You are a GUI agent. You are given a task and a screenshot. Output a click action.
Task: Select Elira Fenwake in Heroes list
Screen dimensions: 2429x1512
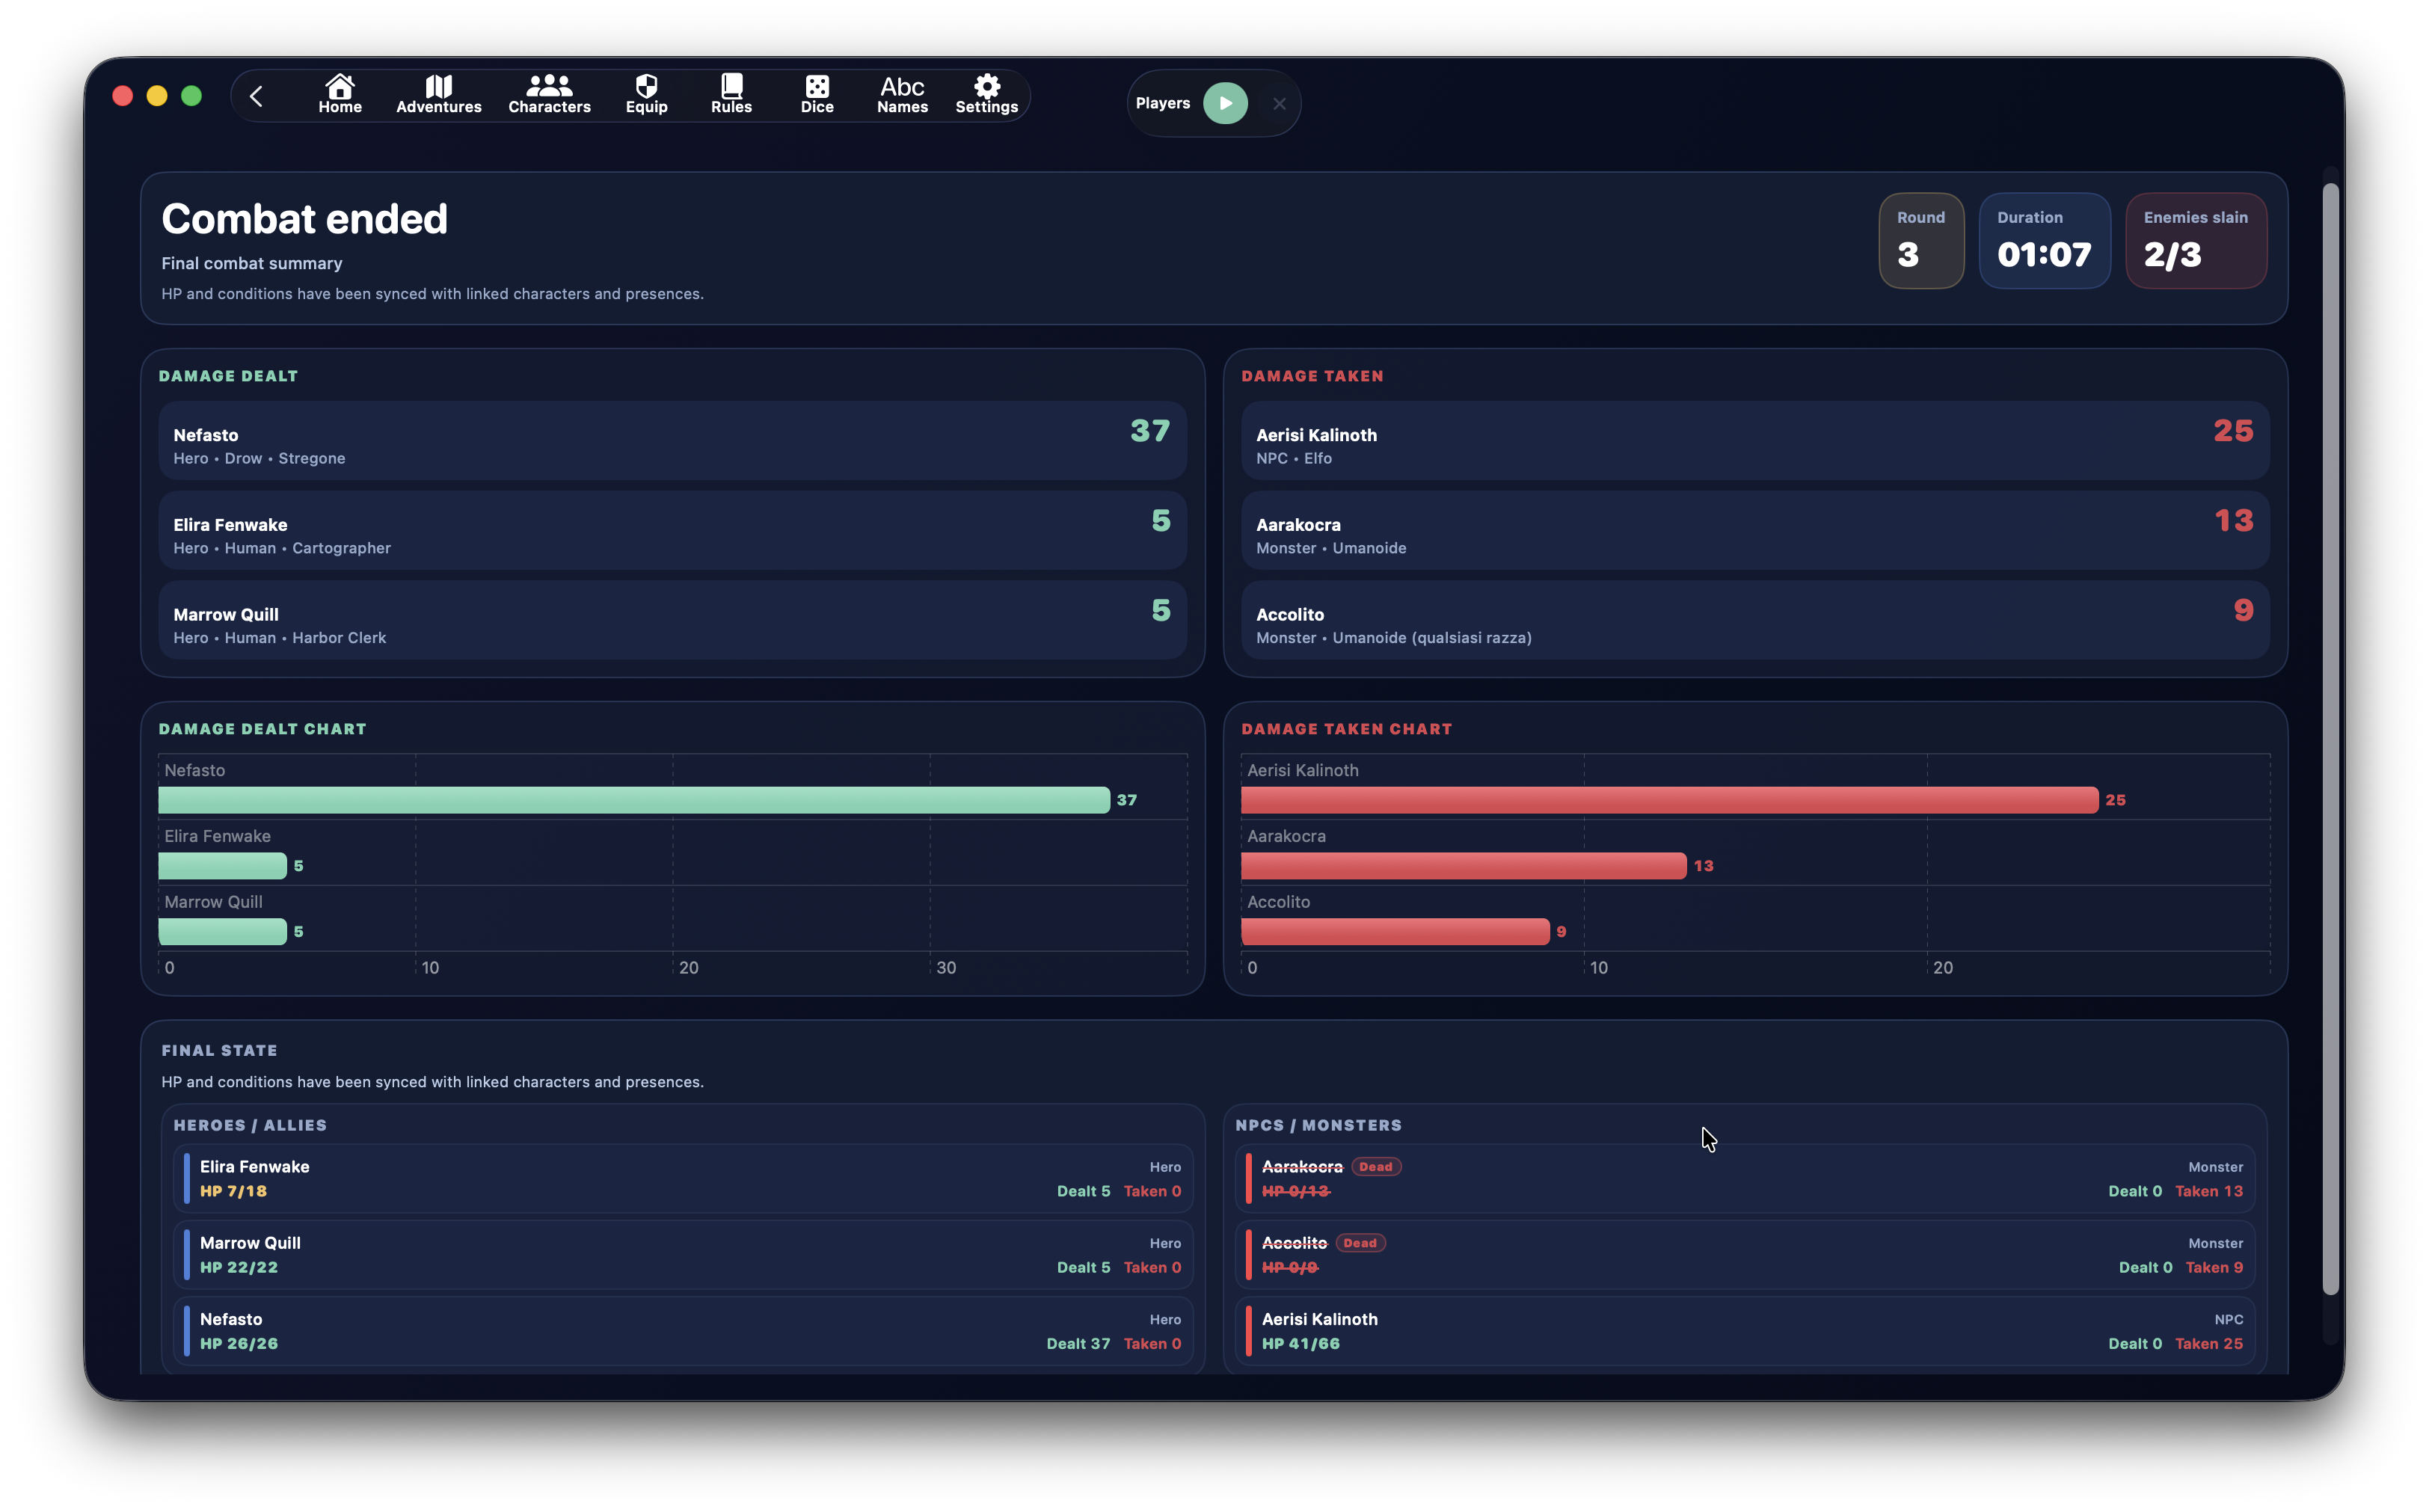click(683, 1178)
